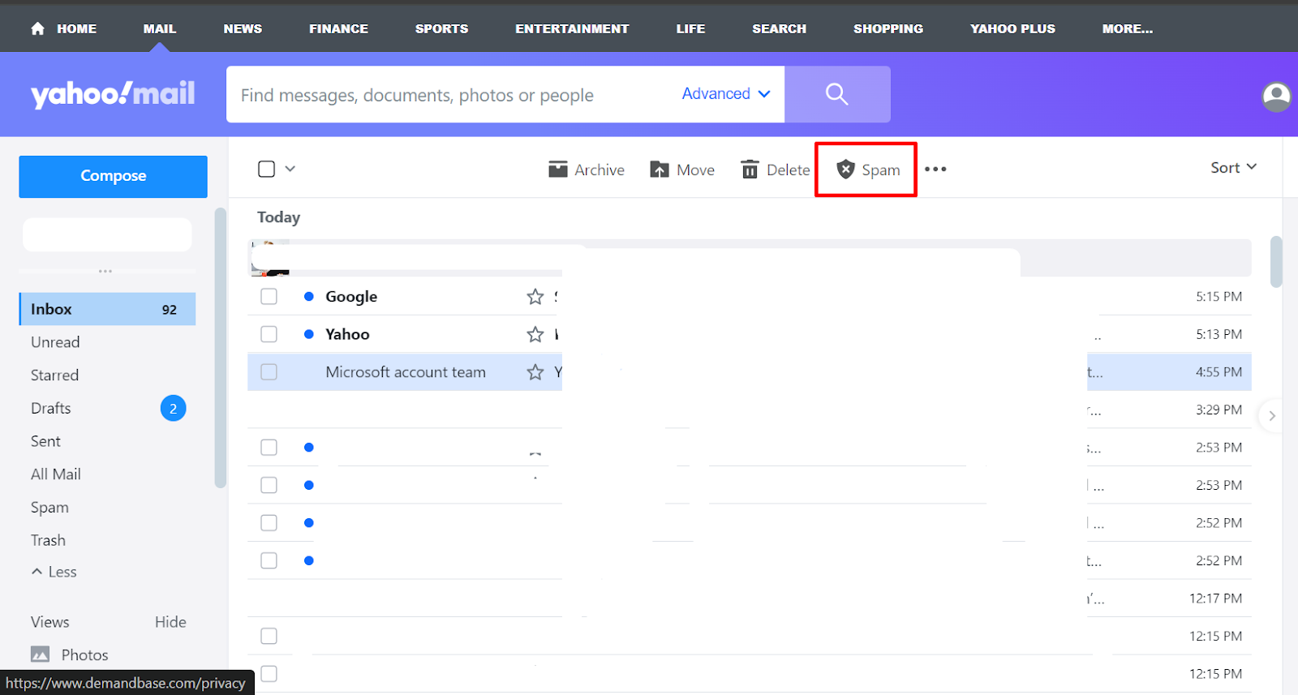Open the profile avatar icon
Screen dimensions: 1298x695
[1277, 97]
